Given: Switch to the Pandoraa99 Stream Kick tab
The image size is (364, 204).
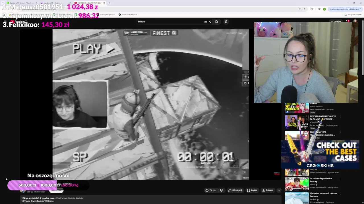Looking at the screenshot, I should coord(21,3).
